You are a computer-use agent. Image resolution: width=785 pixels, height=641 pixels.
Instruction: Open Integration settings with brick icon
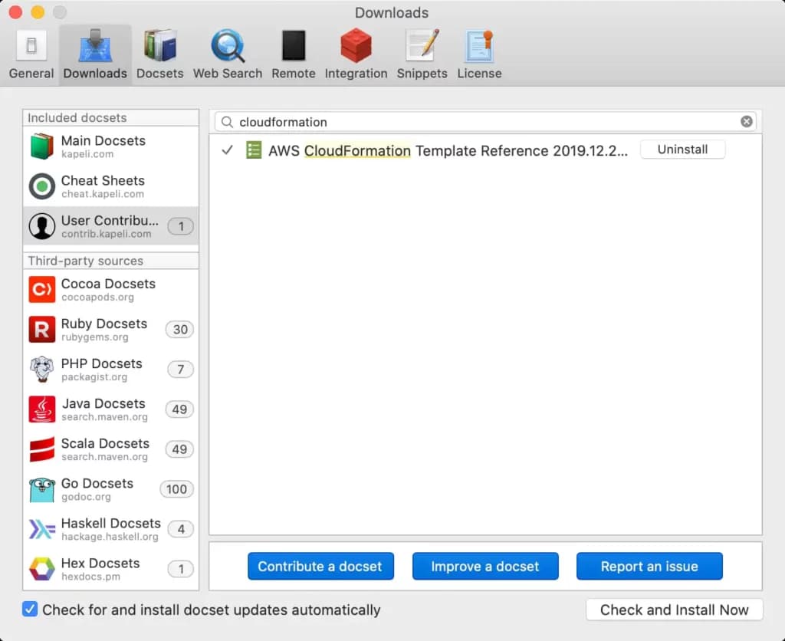356,54
